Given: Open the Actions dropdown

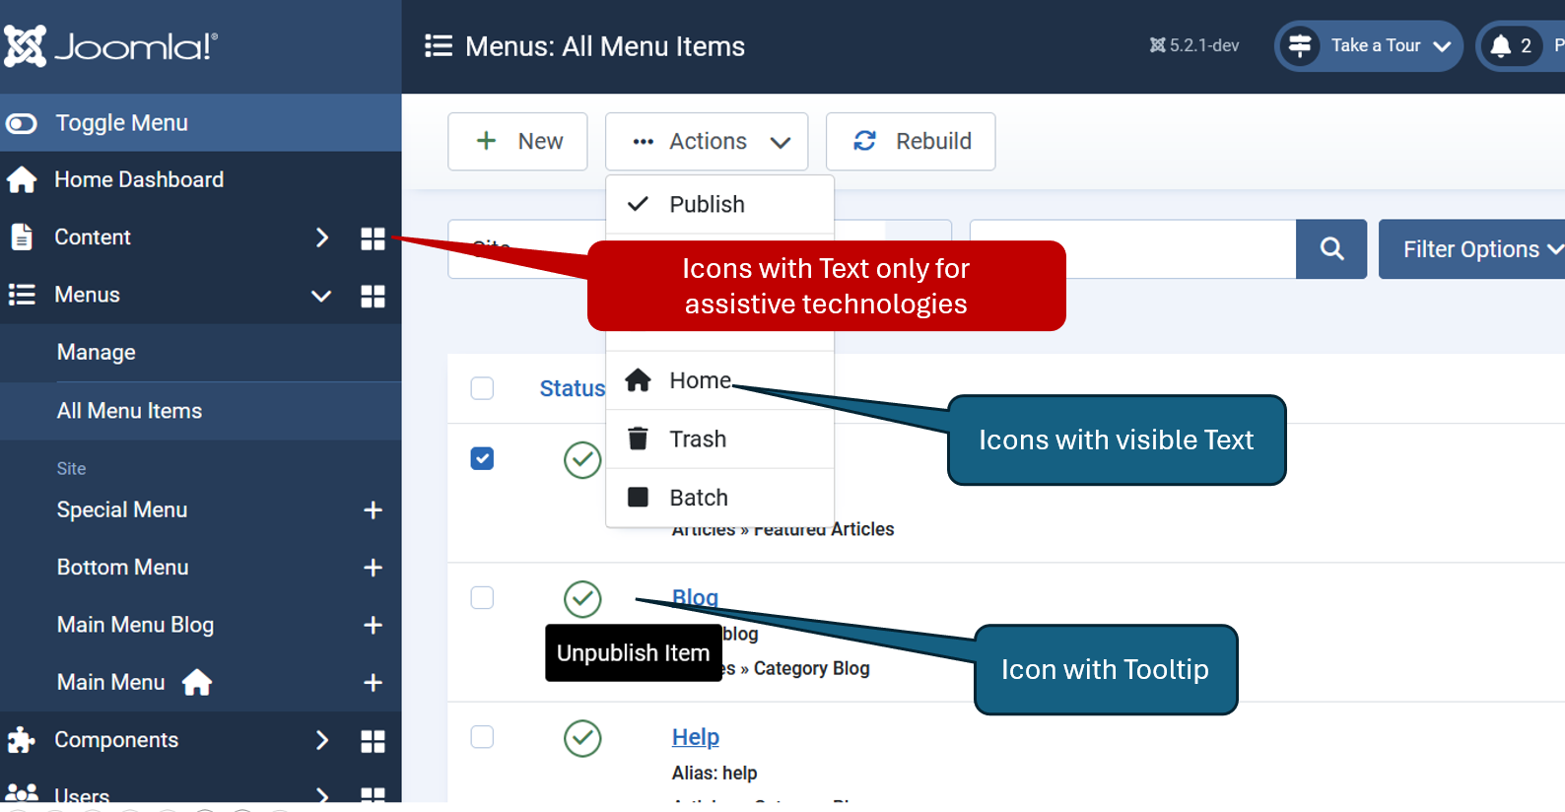Looking at the screenshot, I should tap(707, 141).
